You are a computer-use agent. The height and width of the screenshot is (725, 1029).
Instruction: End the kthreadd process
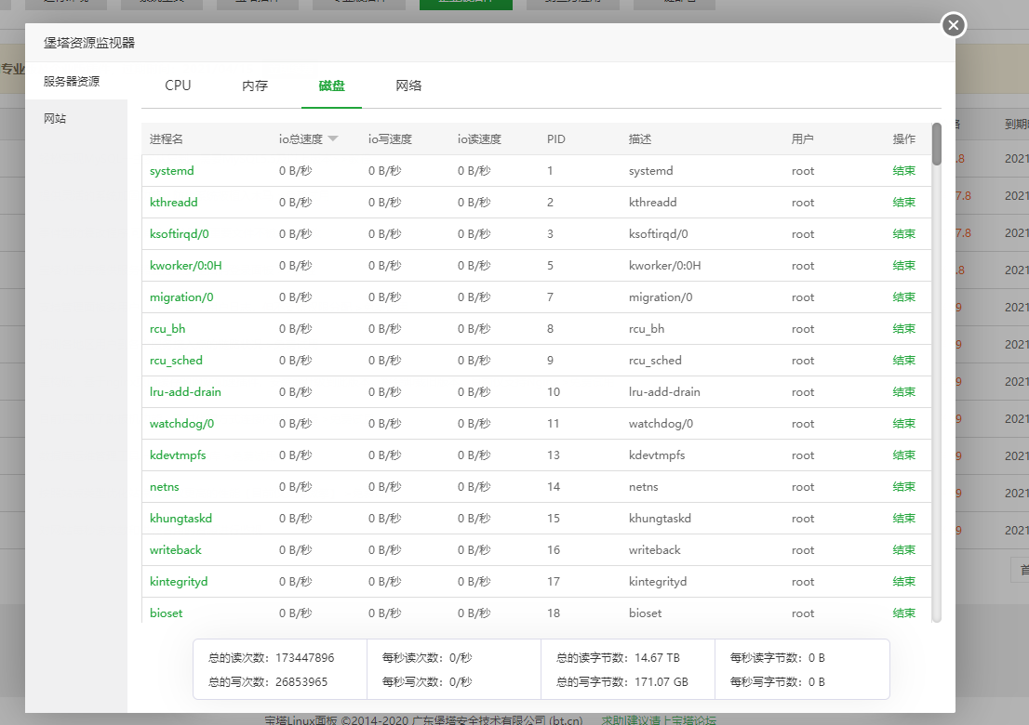point(903,203)
